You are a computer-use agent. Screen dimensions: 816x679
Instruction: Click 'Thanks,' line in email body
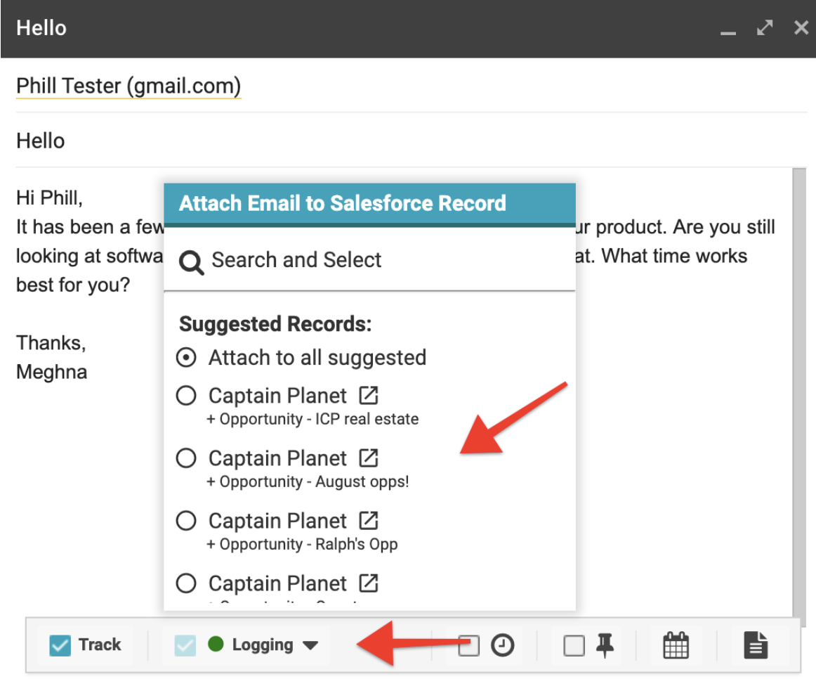[x=51, y=343]
